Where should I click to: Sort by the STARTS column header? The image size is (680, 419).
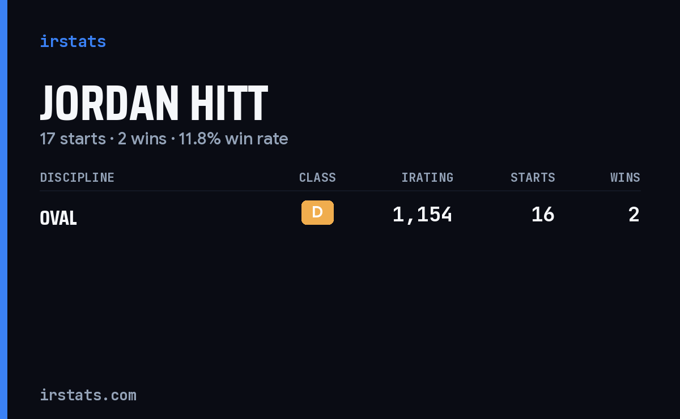533,177
